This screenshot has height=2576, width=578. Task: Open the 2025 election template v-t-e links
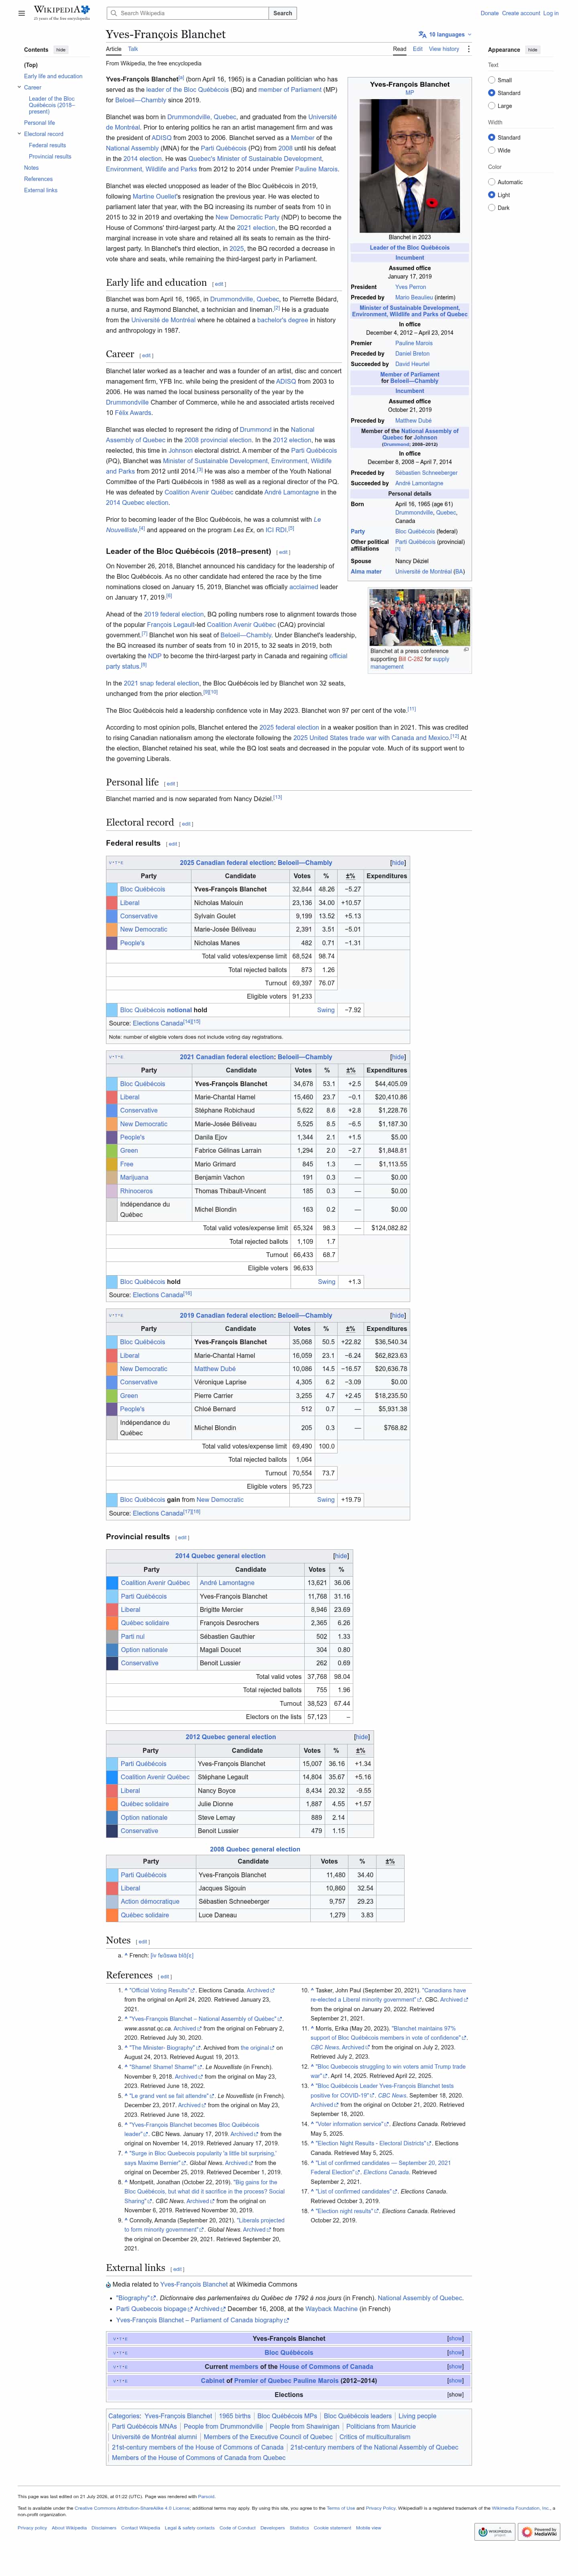pos(116,862)
